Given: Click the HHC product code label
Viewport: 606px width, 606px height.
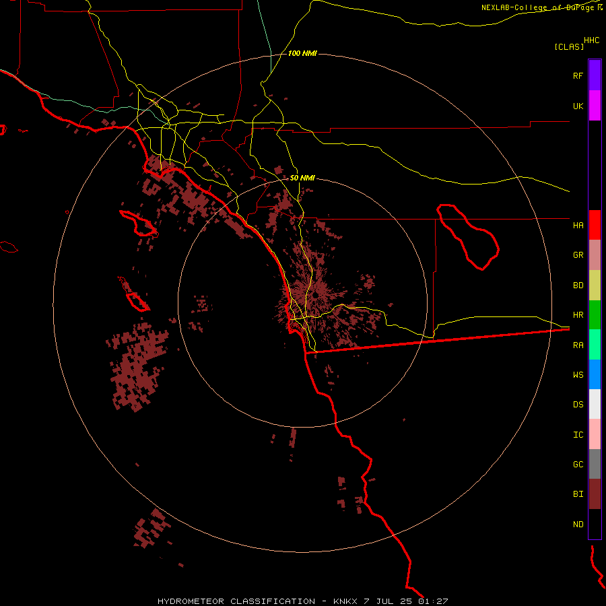Looking at the screenshot, I should click(591, 40).
